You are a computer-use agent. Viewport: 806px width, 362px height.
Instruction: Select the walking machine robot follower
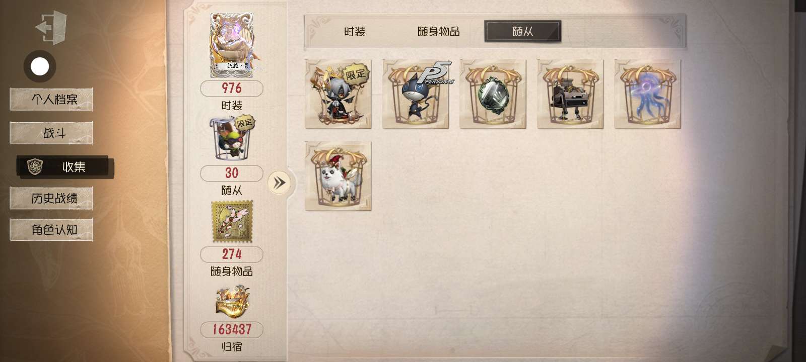pyautogui.click(x=570, y=94)
